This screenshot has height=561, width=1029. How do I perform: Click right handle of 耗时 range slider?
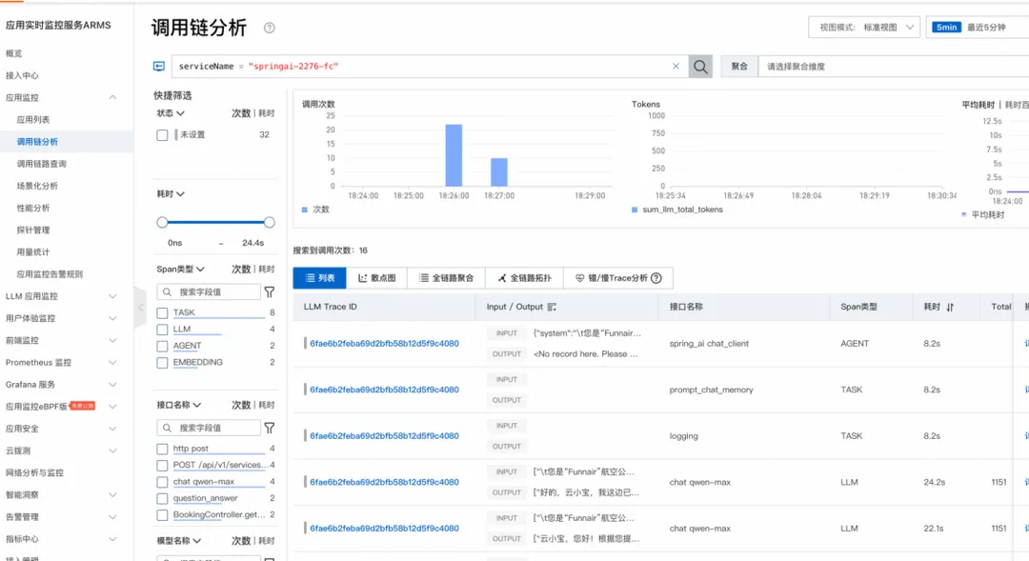[x=269, y=223]
